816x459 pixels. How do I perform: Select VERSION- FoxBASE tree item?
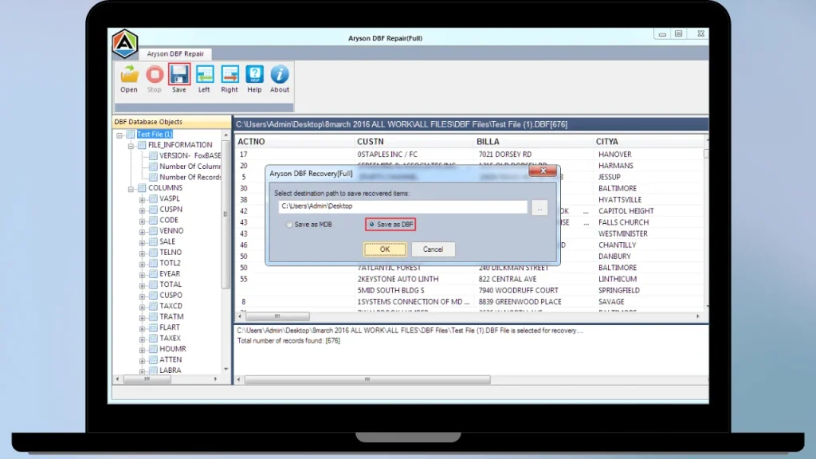pyautogui.click(x=190, y=155)
